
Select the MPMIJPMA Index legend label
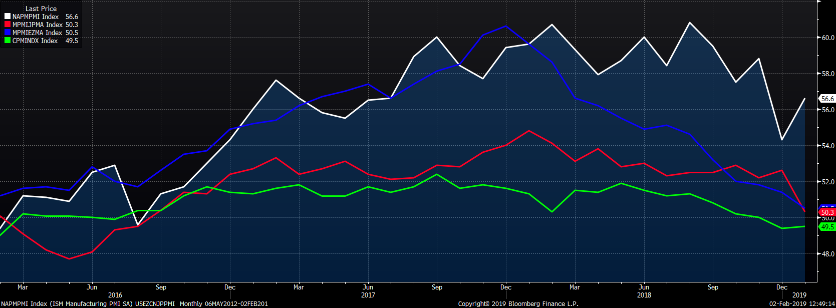pos(38,25)
